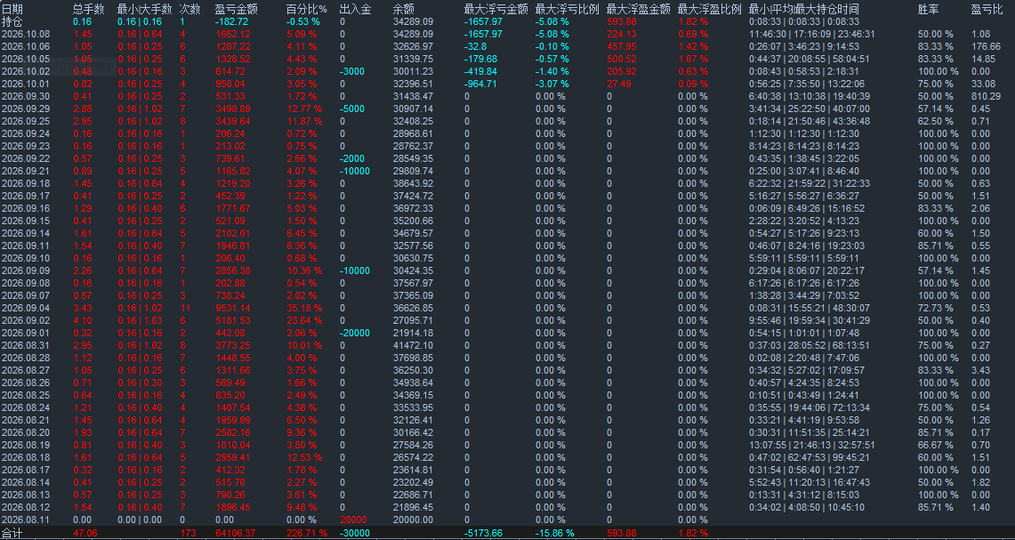Click the withdrawal value -20000
Image resolution: width=1015 pixels, height=540 pixels.
(x=355, y=333)
